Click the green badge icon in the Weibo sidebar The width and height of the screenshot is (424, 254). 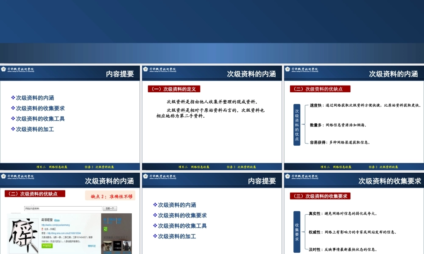[106, 229]
